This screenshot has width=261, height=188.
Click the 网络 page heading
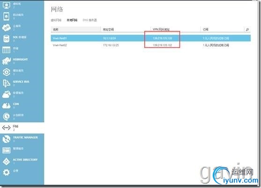tap(57, 9)
